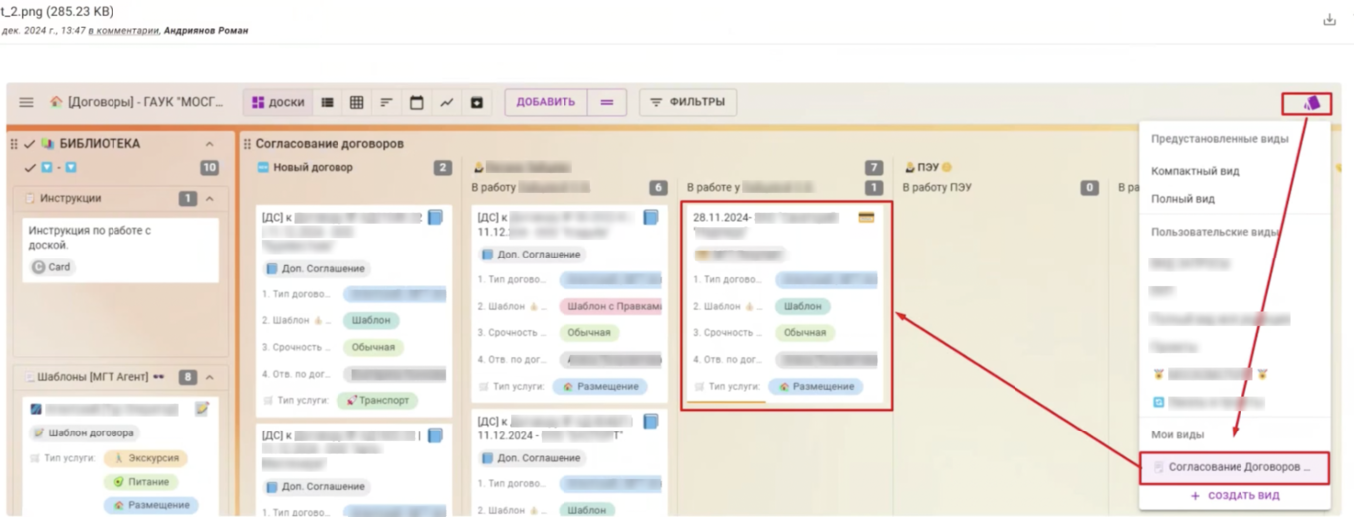The height and width of the screenshot is (517, 1354).
Task: Collapse the Инструкции column
Action: (210, 199)
